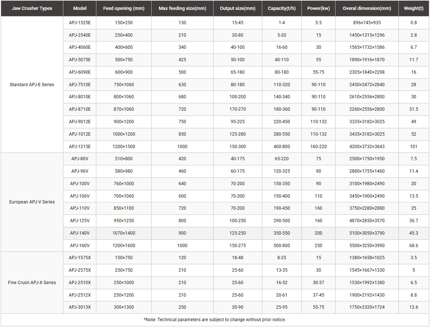Select the Standard APJ-E Series cell

[32, 85]
